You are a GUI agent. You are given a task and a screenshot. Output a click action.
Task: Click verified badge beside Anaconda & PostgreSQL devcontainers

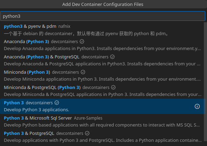pos(112,57)
